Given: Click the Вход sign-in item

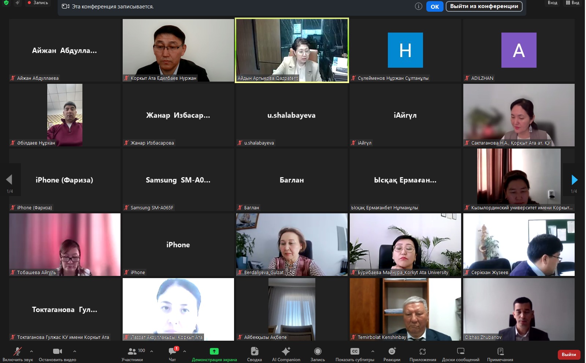Looking at the screenshot, I should (x=552, y=3).
